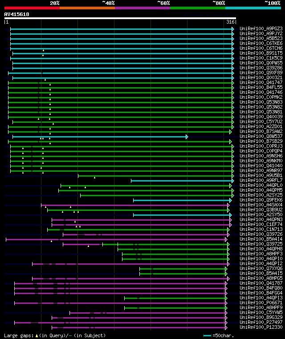
Task: Click the purple alignment bar for B5A4I4
Action: [x=117, y=239]
